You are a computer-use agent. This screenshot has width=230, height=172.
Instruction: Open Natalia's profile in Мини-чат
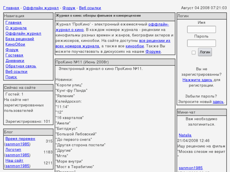pos(185,135)
